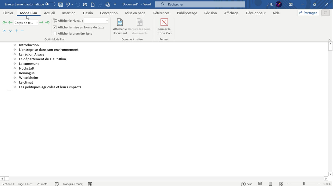This screenshot has width=333, height=187.
Task: Change language Français (France) in status bar
Action: click(73, 184)
